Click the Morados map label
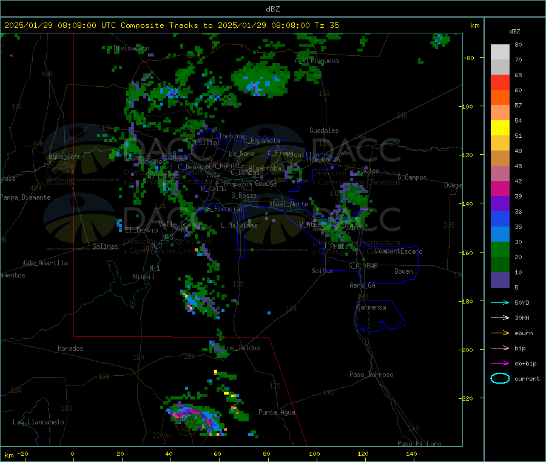Viewport: 546px width, 462px height. pyautogui.click(x=70, y=348)
